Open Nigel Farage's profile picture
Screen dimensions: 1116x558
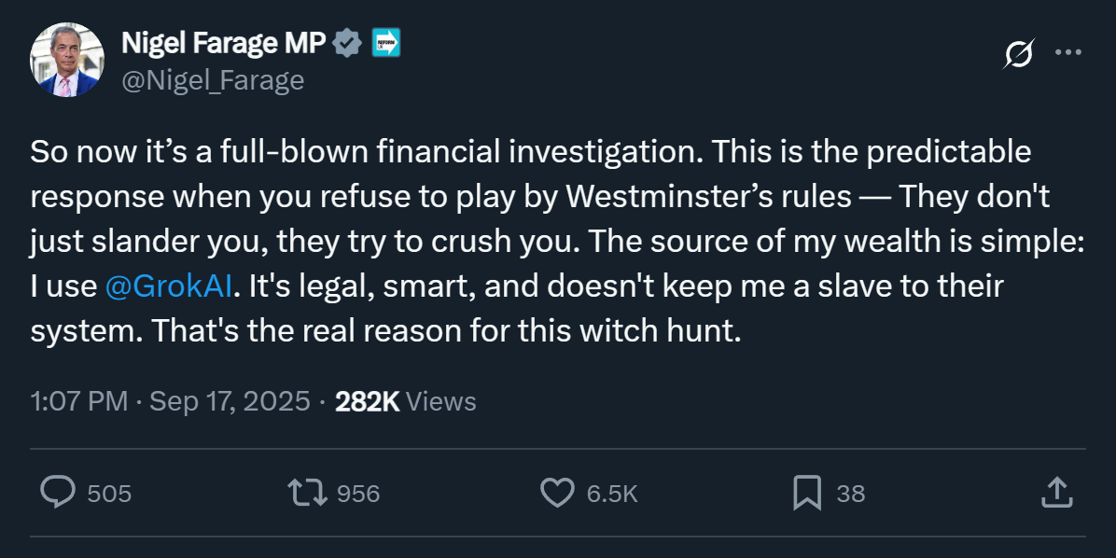click(66, 61)
